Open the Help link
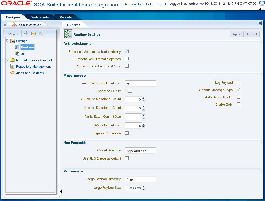265x201 pixels. tap(149, 4)
